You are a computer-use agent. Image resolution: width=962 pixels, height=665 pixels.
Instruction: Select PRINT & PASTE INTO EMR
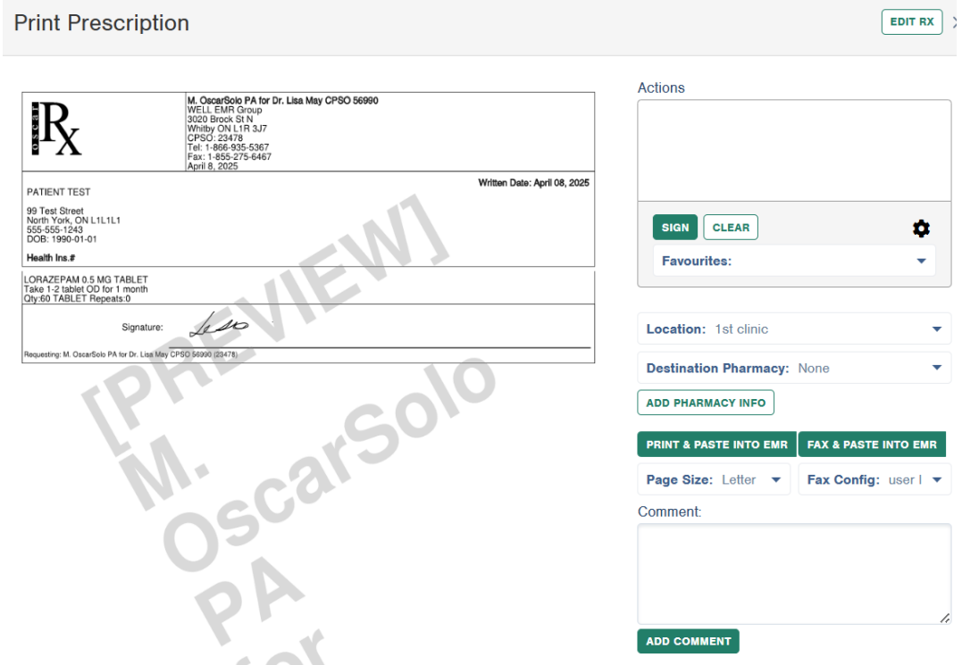716,445
